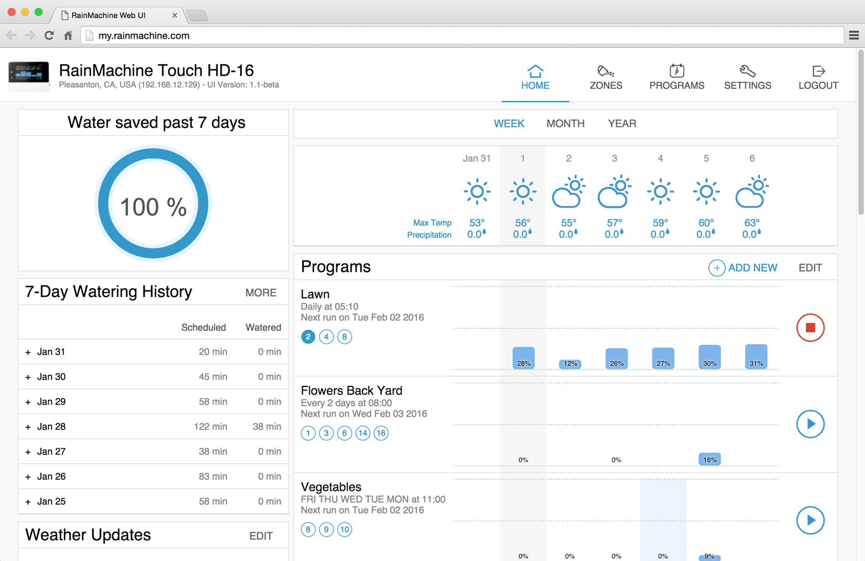865x561 pixels.
Task: Switch weather chart to Year view
Action: [x=622, y=124]
